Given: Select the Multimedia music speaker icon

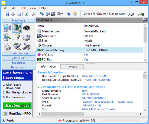Looking at the screenshot, I should (27, 46).
